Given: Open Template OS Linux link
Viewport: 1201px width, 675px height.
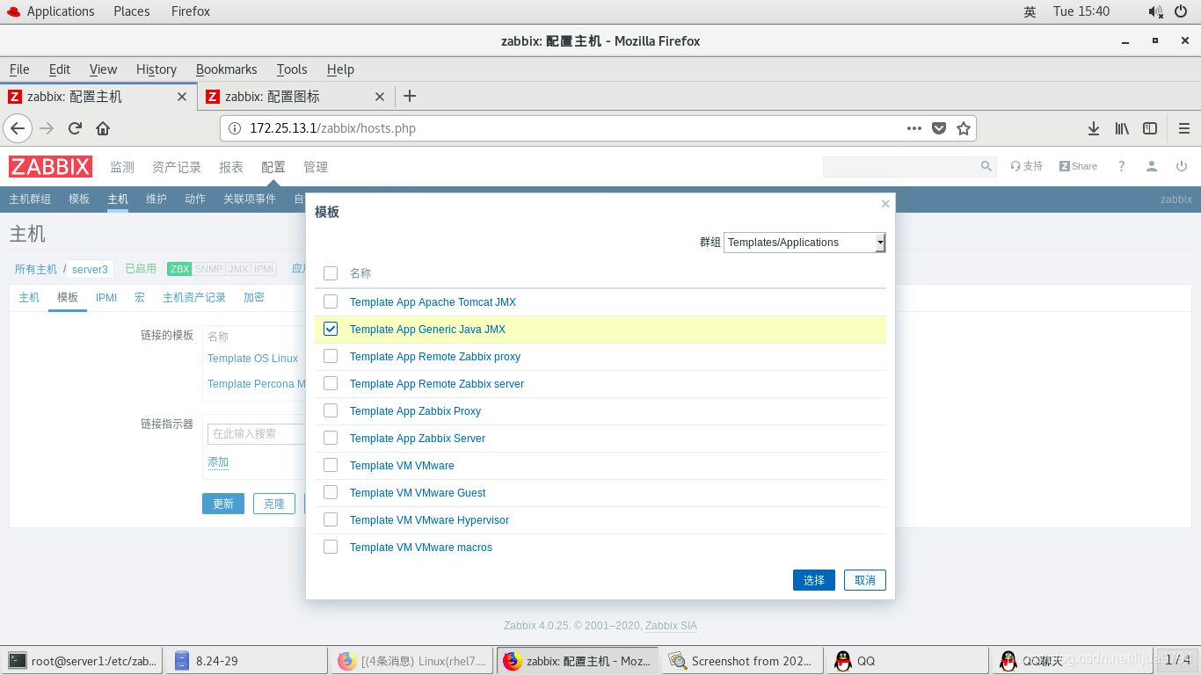Looking at the screenshot, I should click(x=252, y=359).
